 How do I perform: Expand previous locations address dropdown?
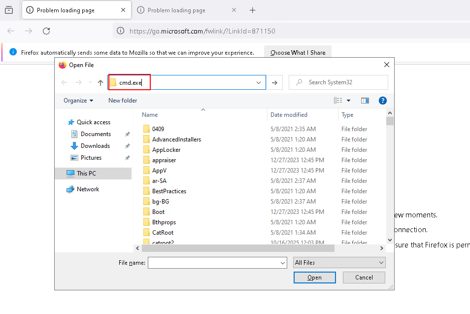tap(258, 82)
